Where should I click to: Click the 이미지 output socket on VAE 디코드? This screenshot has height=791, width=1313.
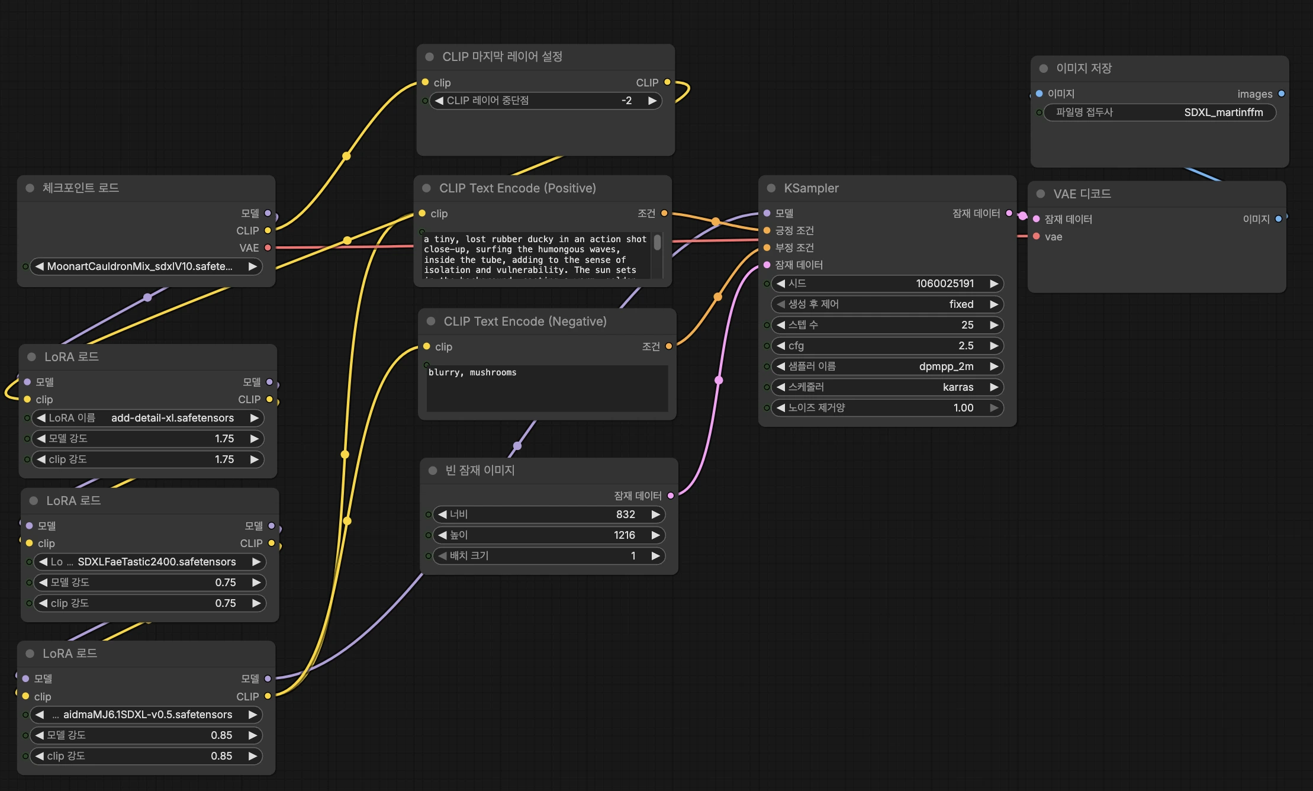(1279, 219)
